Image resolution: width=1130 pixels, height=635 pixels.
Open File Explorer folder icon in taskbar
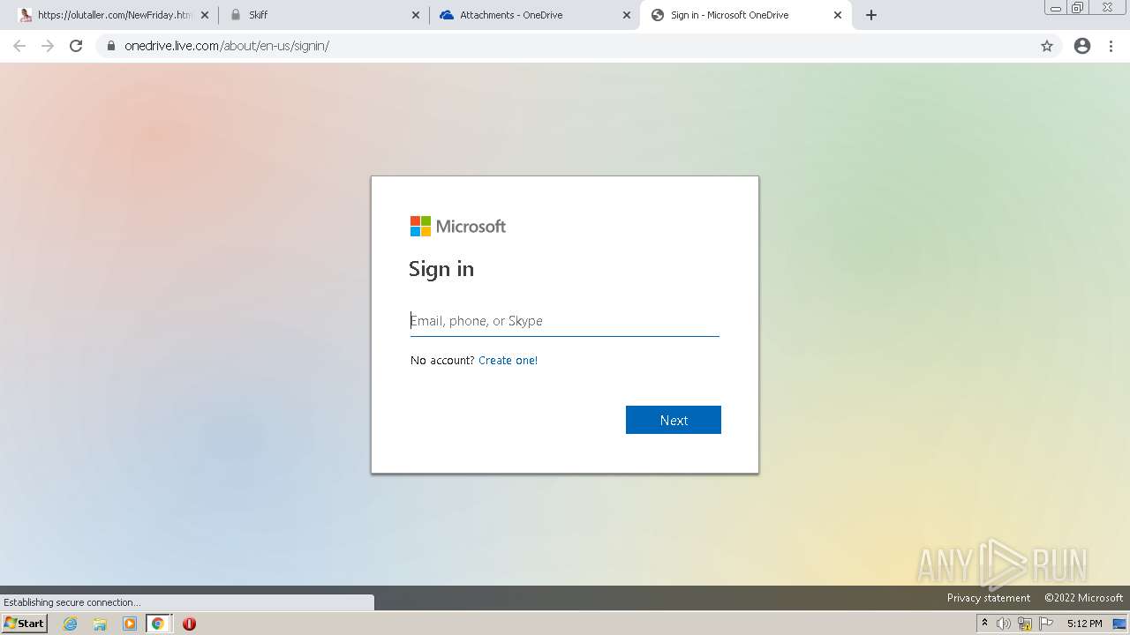(x=100, y=624)
